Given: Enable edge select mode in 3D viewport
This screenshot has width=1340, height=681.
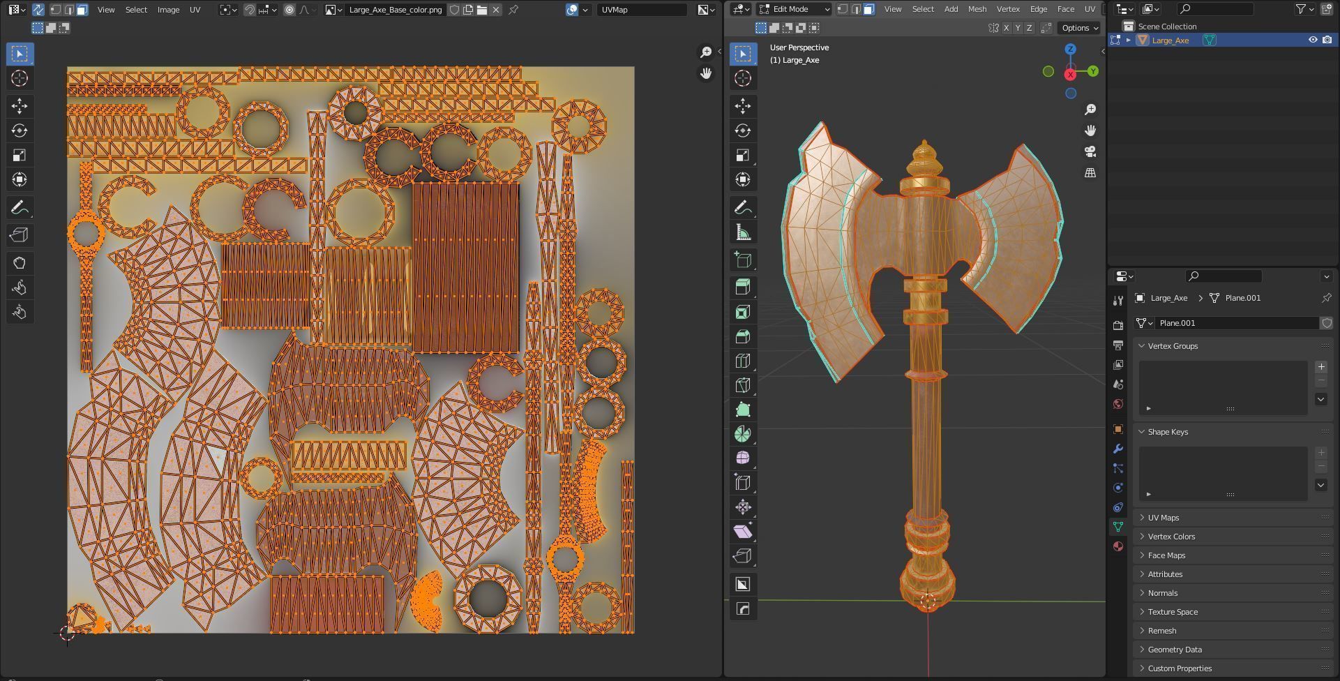Looking at the screenshot, I should tap(856, 9).
